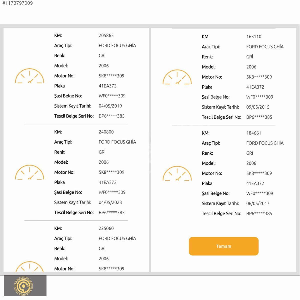Select chassis number WF0*****309 in the 205863 km record
The image size is (300, 300).
click(112, 96)
